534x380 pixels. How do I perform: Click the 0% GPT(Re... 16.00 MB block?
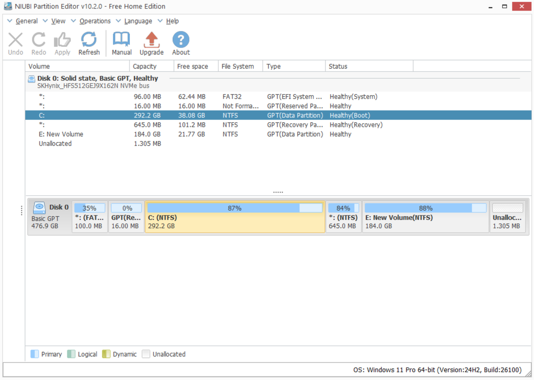(x=126, y=217)
